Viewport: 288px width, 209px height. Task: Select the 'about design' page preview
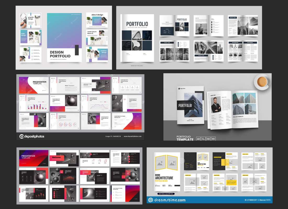97,20
